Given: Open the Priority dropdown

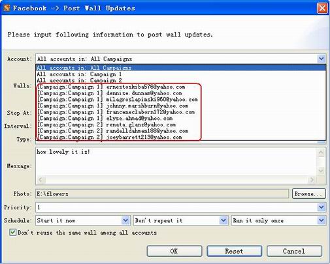Looking at the screenshot, I should (x=322, y=207).
